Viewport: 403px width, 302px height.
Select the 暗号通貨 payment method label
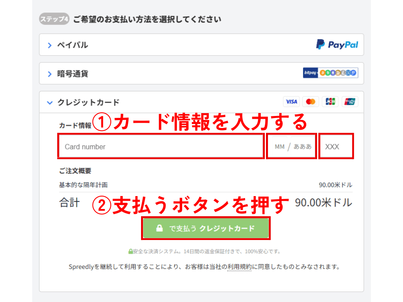point(73,74)
